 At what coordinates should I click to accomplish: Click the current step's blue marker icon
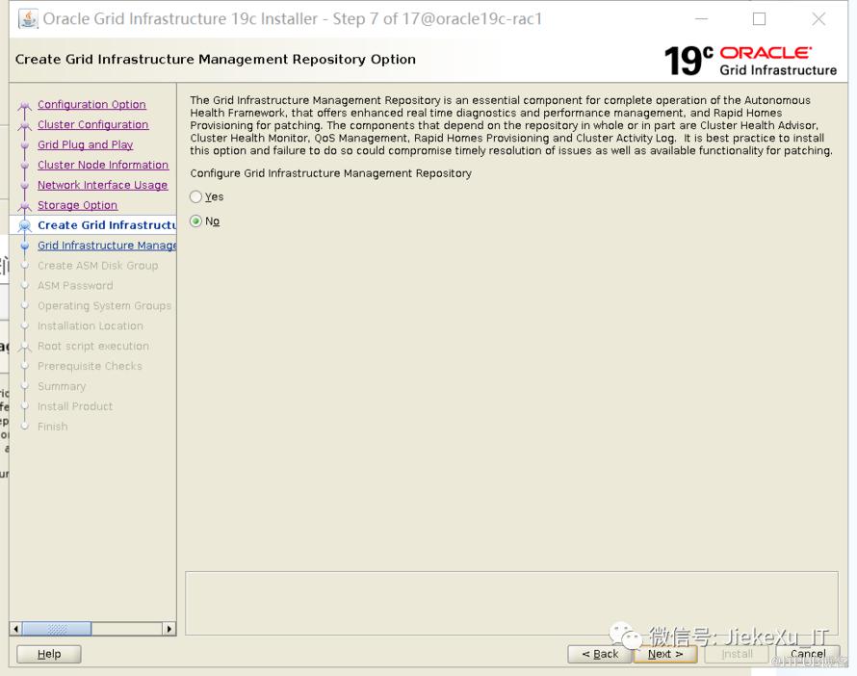(x=25, y=225)
